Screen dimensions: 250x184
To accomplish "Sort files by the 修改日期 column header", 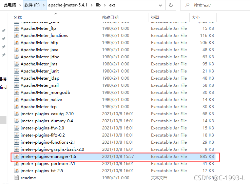I will click(x=110, y=17).
